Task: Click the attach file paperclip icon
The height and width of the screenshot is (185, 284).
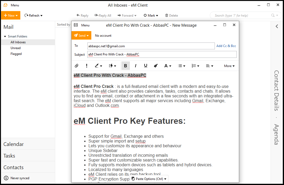Action: click(x=77, y=66)
